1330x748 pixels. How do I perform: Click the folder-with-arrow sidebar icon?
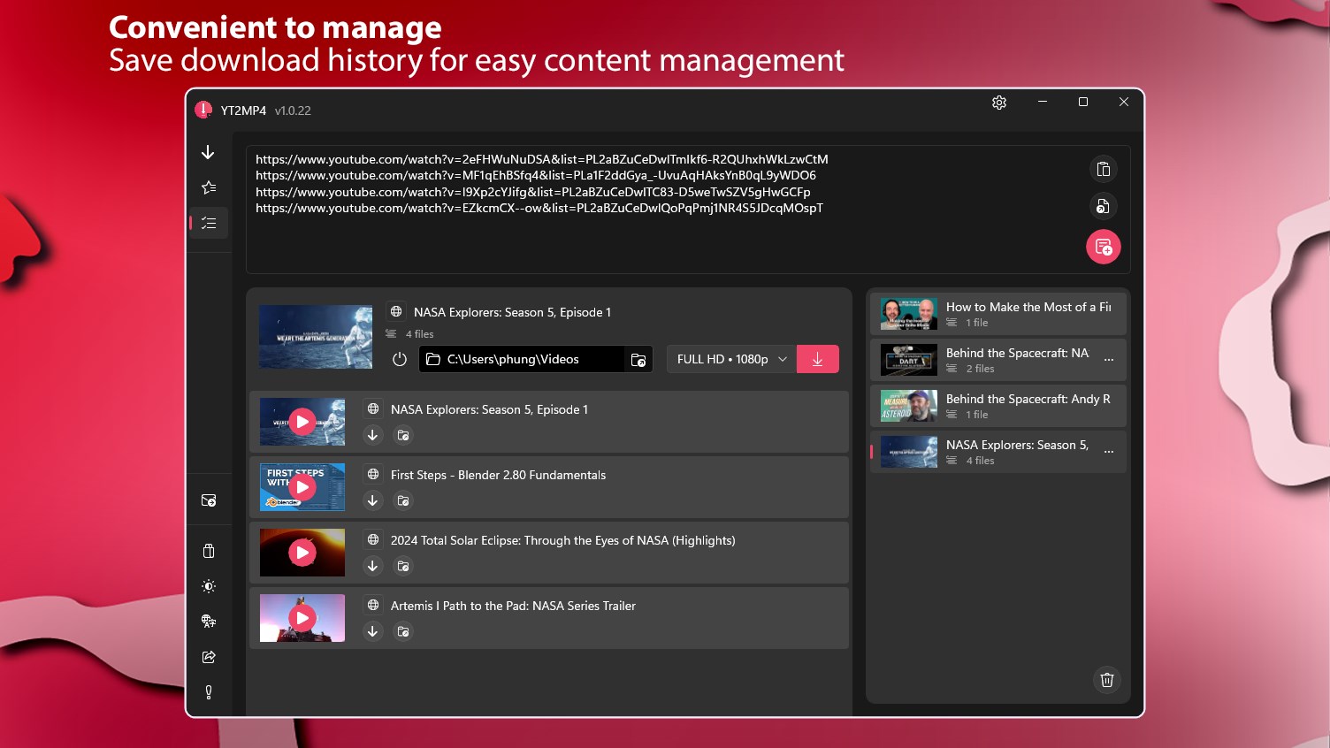tap(209, 500)
